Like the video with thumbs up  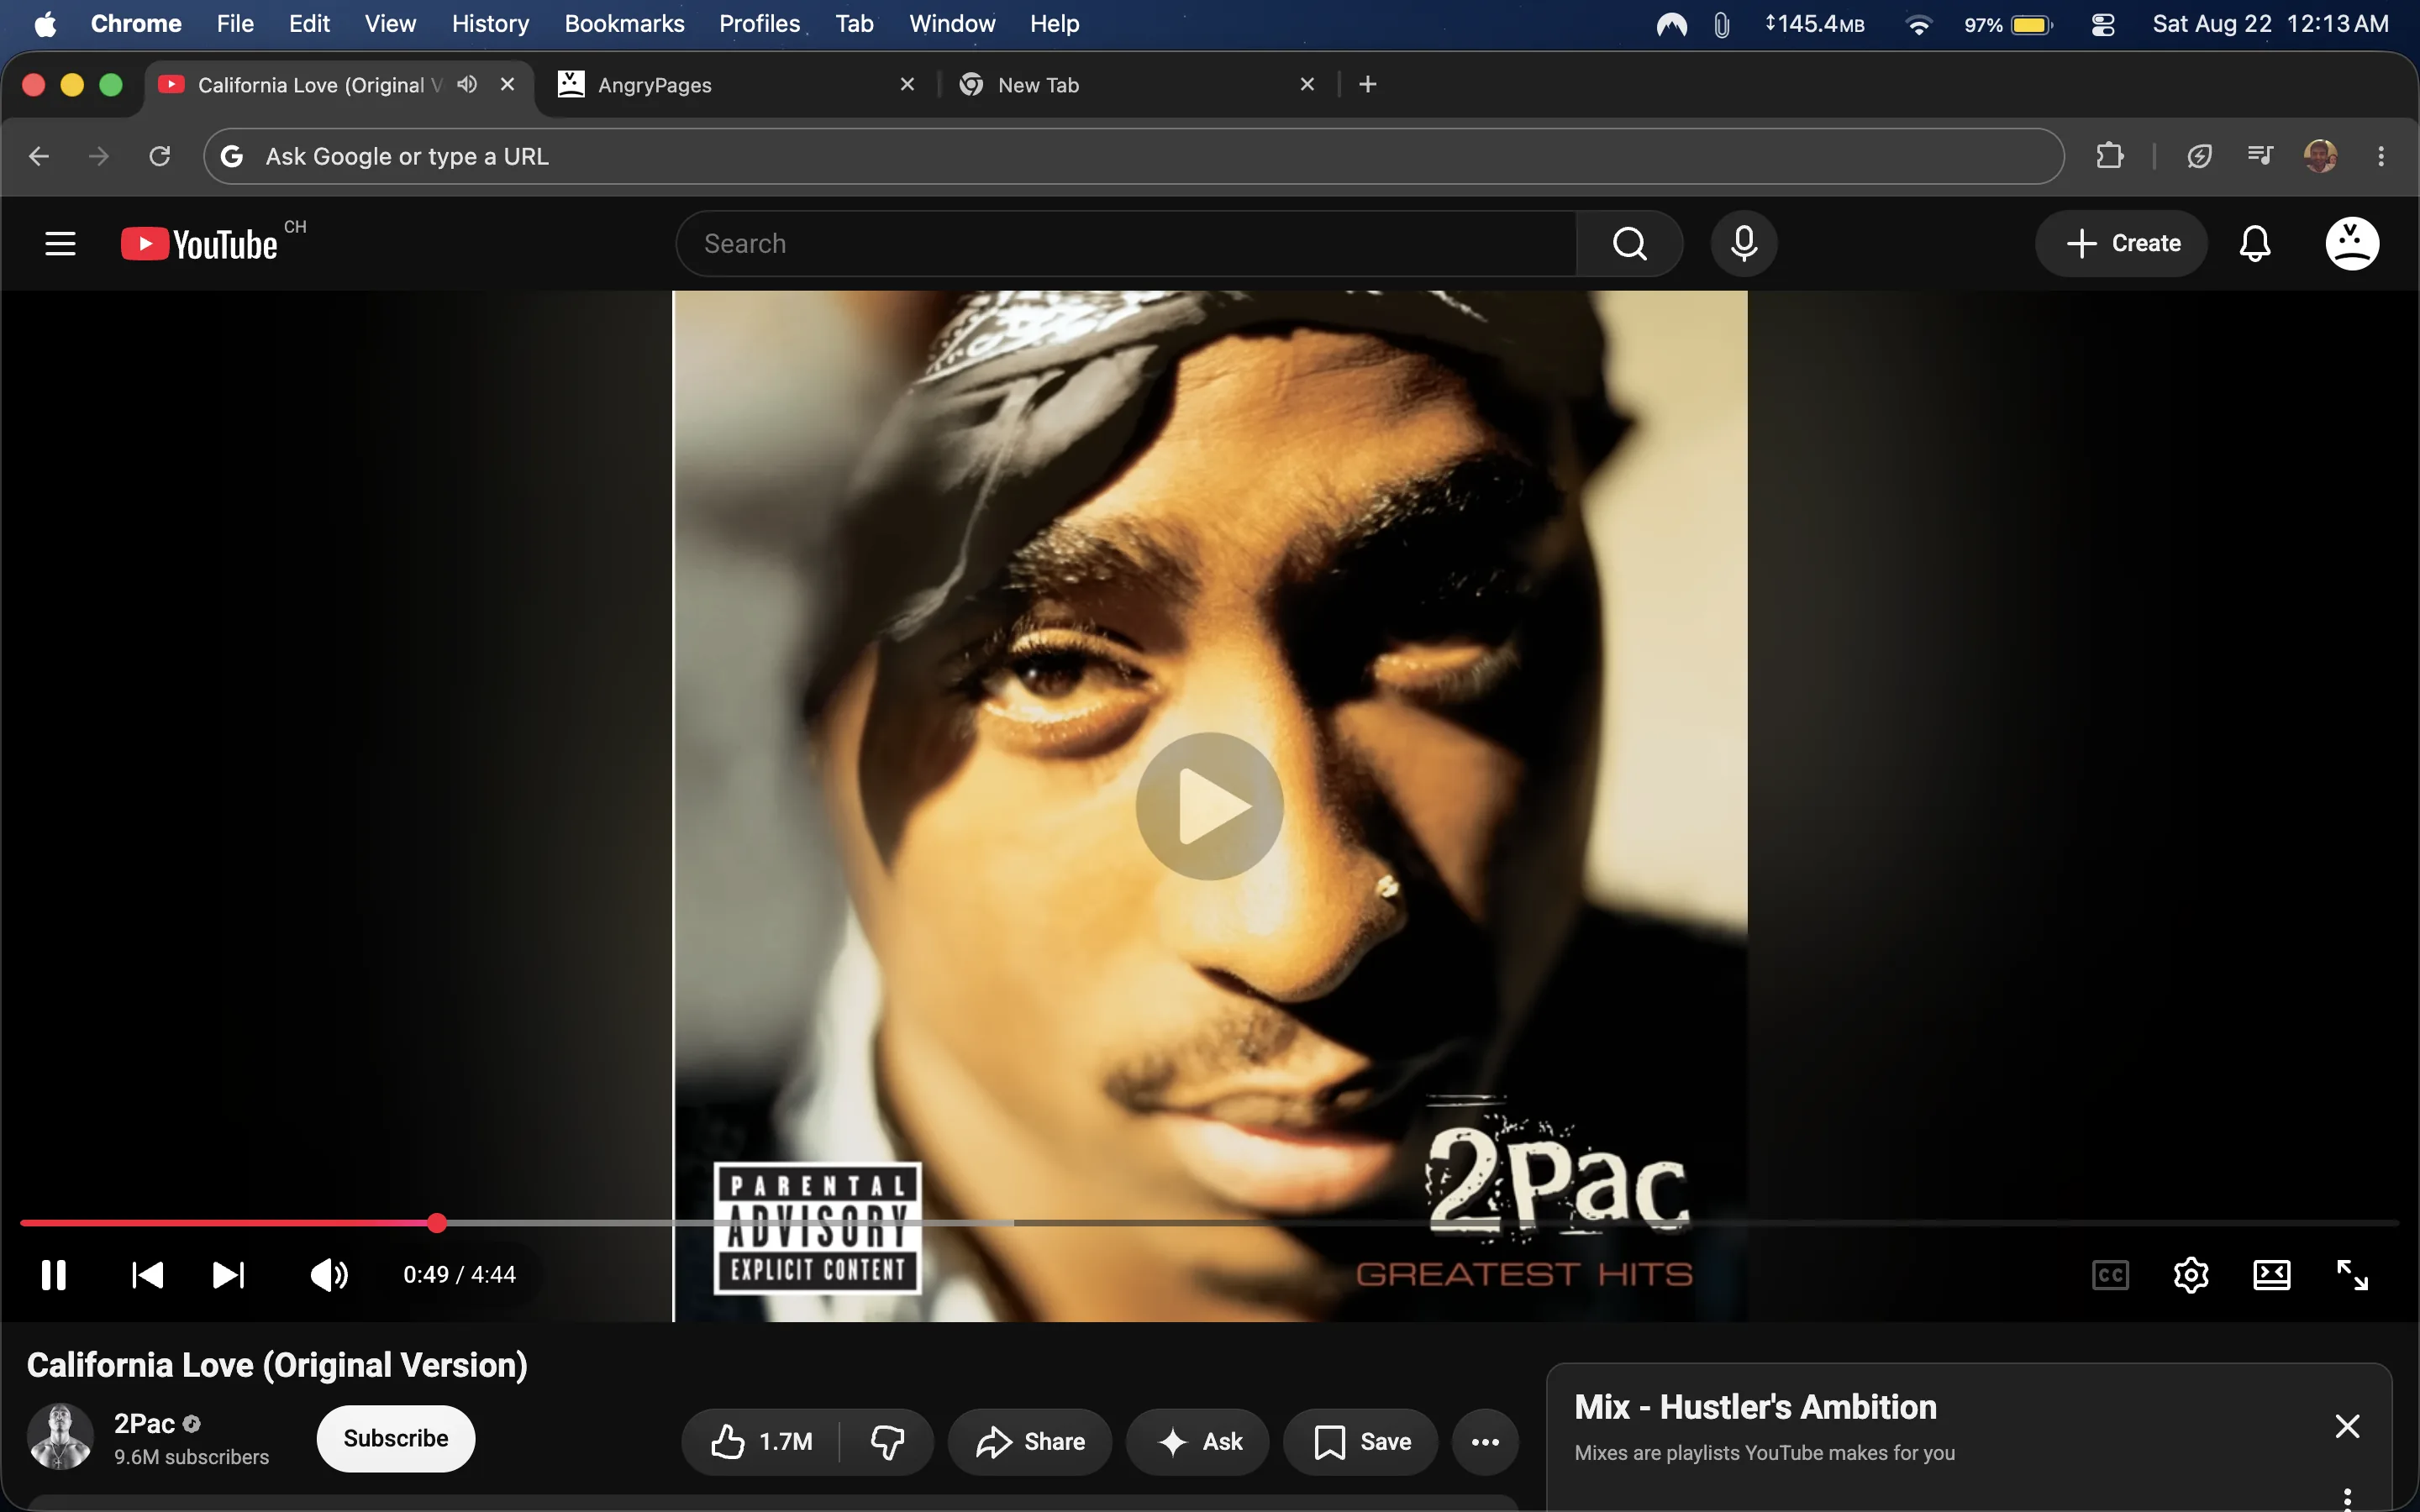tap(761, 1441)
